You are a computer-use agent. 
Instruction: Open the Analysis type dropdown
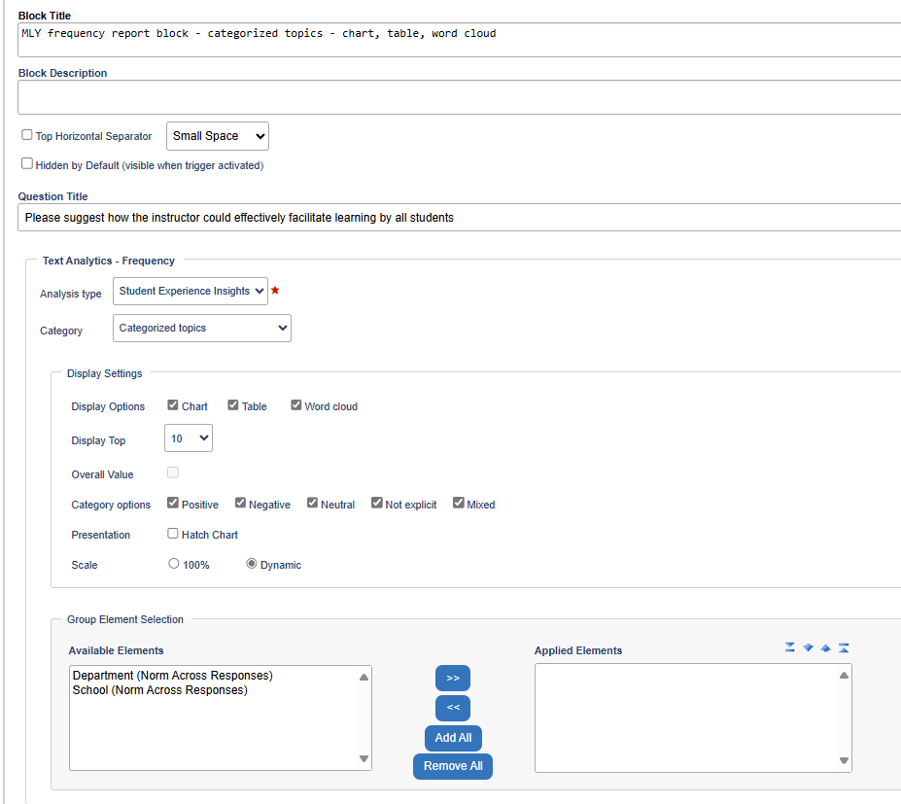(191, 291)
